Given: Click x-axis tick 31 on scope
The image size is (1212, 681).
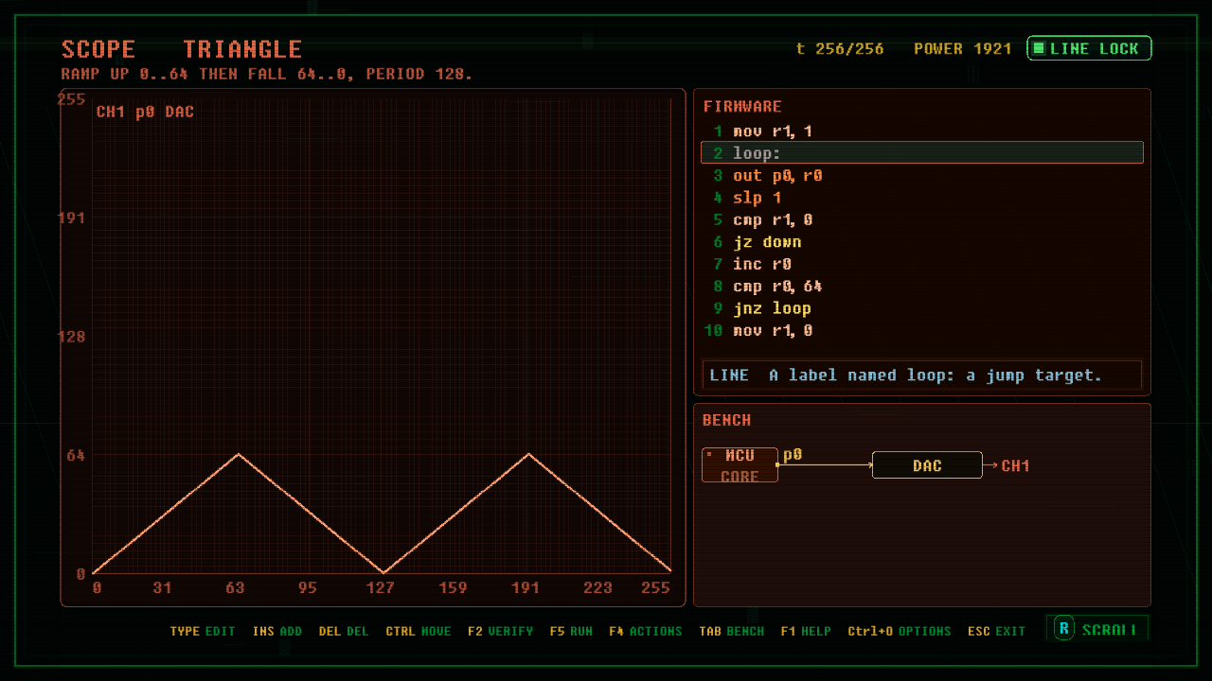Looking at the screenshot, I should pyautogui.click(x=163, y=588).
